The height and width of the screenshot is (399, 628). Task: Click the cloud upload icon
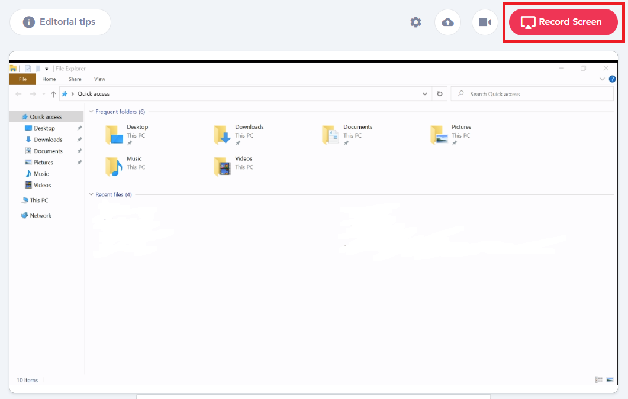(448, 22)
